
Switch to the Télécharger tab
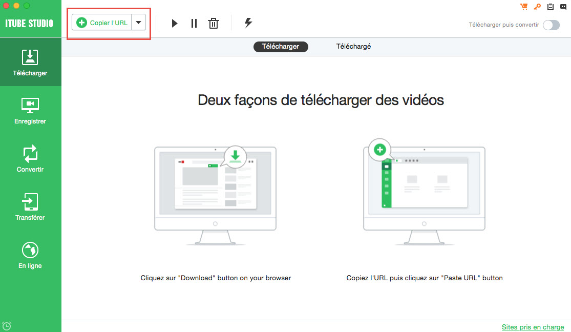[x=281, y=47]
